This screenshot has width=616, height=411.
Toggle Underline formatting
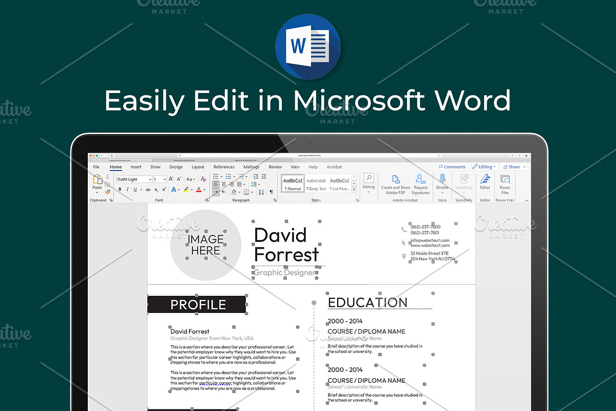[135, 189]
